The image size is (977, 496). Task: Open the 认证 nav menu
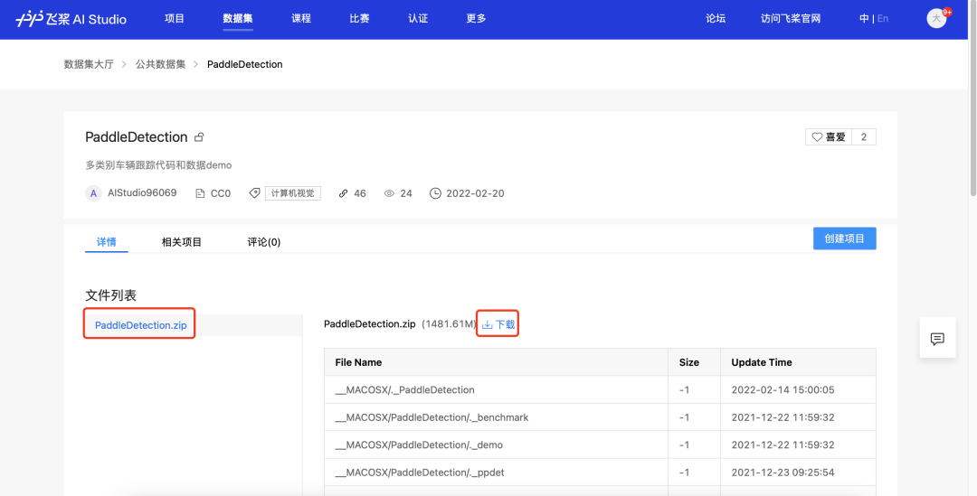tap(418, 19)
